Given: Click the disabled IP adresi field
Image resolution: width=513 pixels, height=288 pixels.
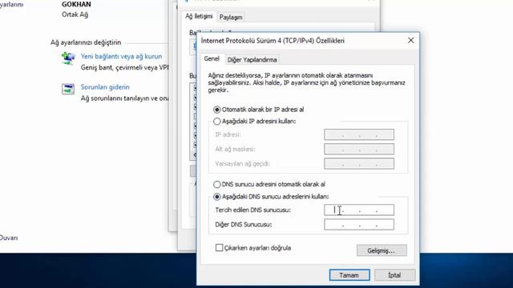Looking at the screenshot, I should click(x=359, y=134).
